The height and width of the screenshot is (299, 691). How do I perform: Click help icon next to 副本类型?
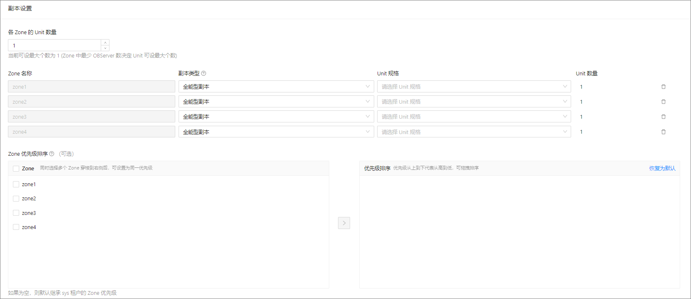coord(204,73)
